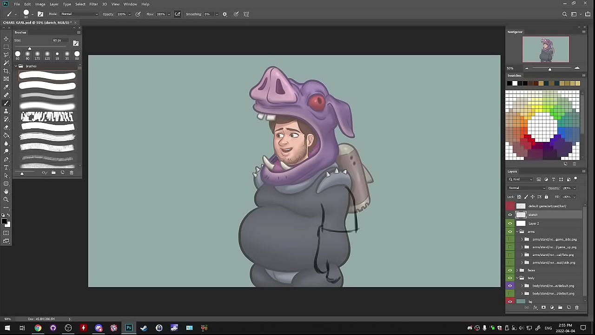Open the brush Mode dropdown in options bar

79,14
